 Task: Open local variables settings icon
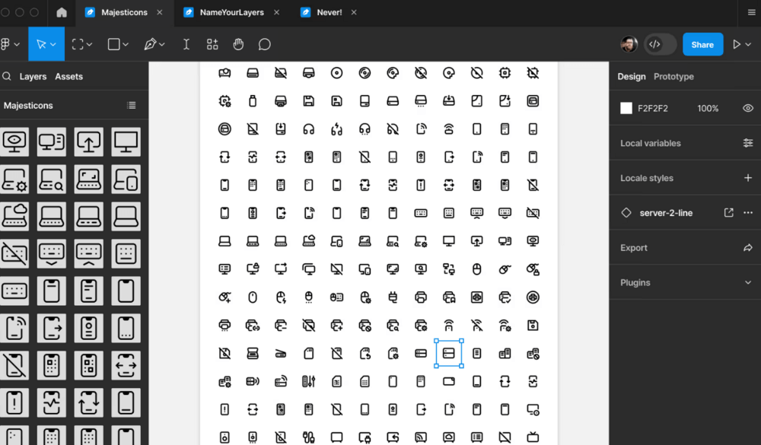pyautogui.click(x=747, y=143)
